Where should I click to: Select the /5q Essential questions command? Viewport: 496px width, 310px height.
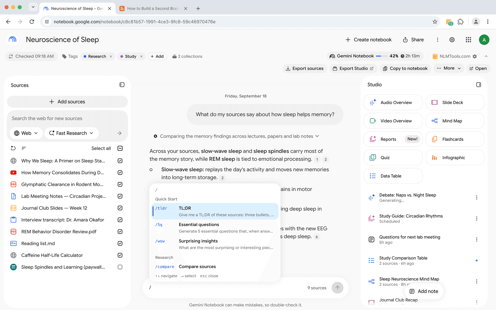click(215, 228)
